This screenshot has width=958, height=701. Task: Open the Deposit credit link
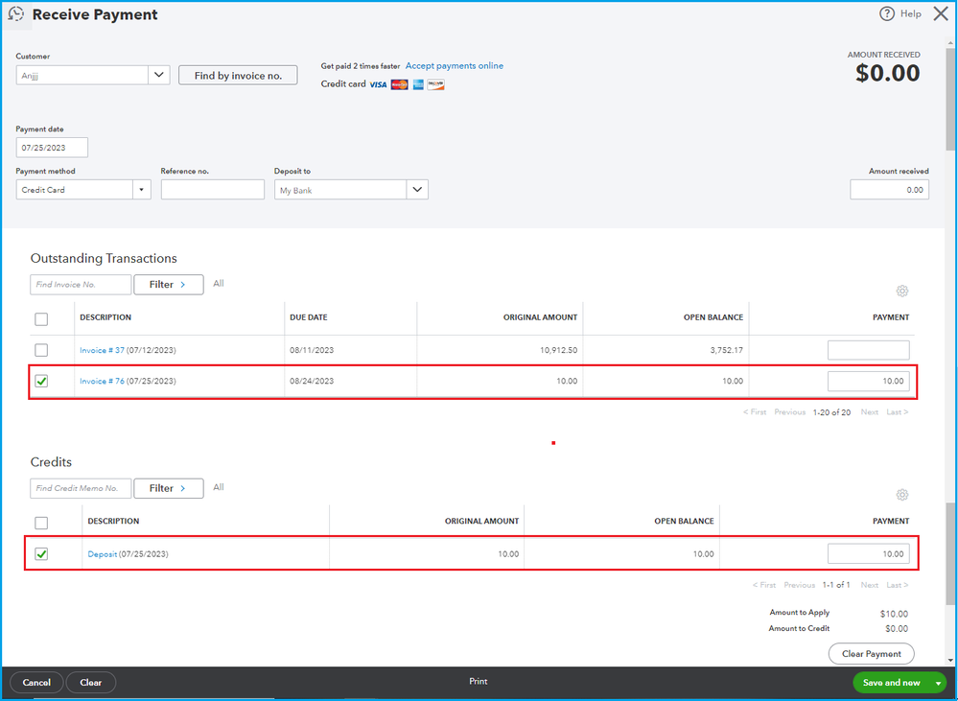(102, 553)
